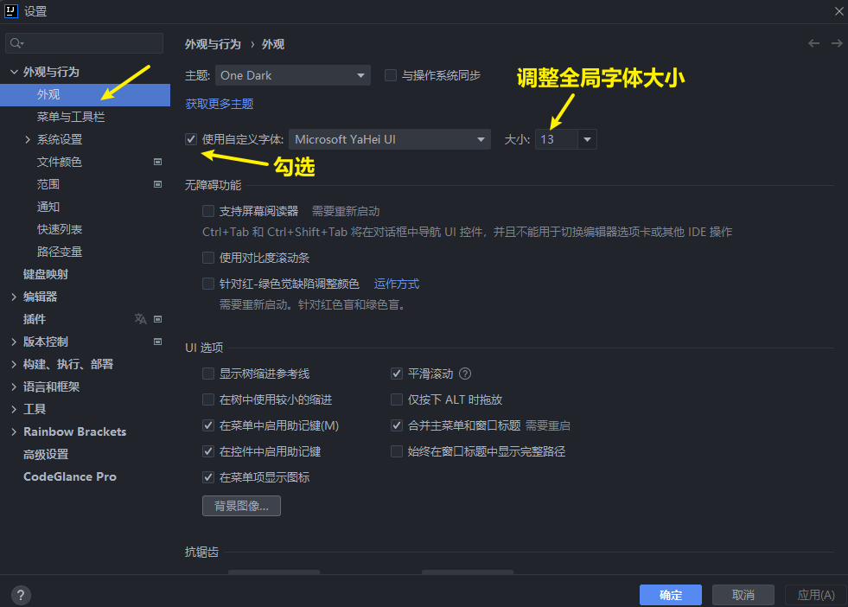This screenshot has height=607, width=848.
Task: Click the project-level icon beside 文件颜色
Action: [158, 162]
